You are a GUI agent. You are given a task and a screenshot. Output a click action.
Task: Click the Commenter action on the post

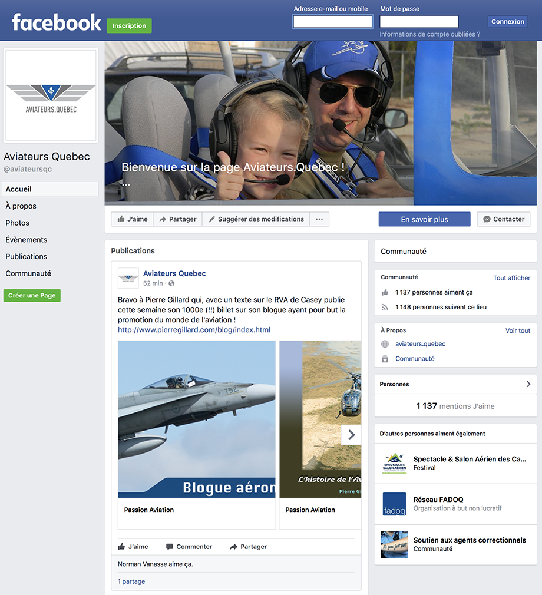pyautogui.click(x=189, y=547)
